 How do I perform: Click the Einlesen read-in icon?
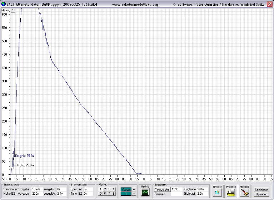tap(217, 192)
